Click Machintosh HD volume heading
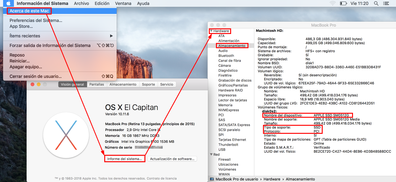The height and width of the screenshot is (182, 396). click(269, 31)
